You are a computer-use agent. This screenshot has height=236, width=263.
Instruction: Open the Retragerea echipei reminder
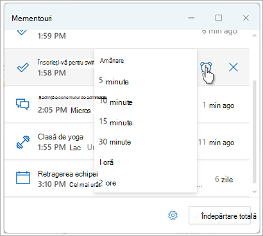pos(68,174)
